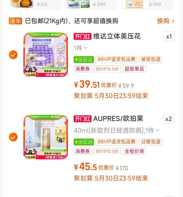Image resolution: width=183 pixels, height=197 pixels.
Task: Tap the green 当日达 tag on AUPRES item
Action: click(84, 142)
